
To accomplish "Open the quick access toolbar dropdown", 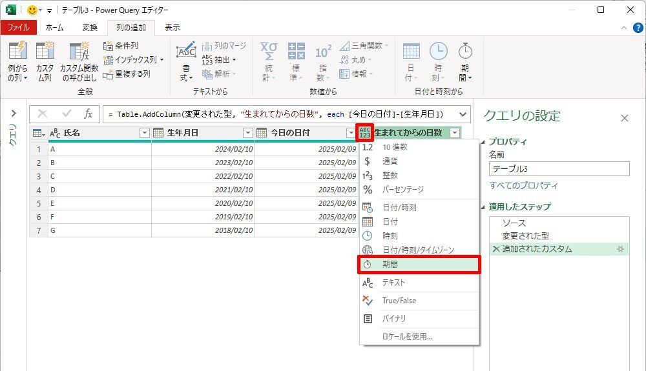I will (49, 11).
